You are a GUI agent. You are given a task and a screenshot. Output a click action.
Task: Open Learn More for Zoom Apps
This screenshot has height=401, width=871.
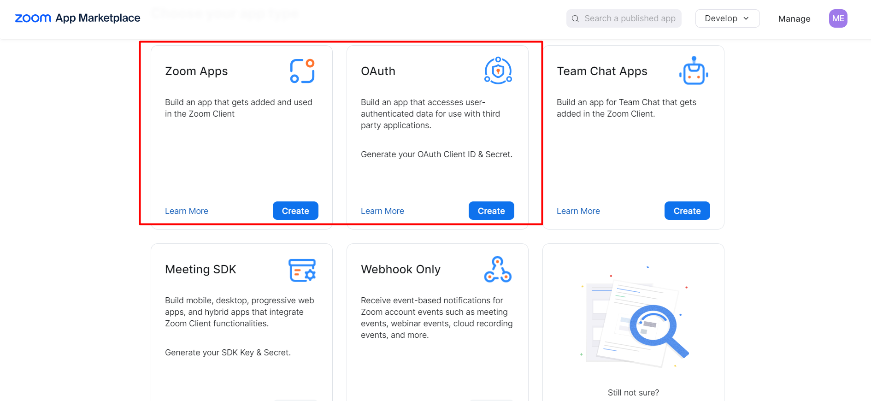click(187, 211)
